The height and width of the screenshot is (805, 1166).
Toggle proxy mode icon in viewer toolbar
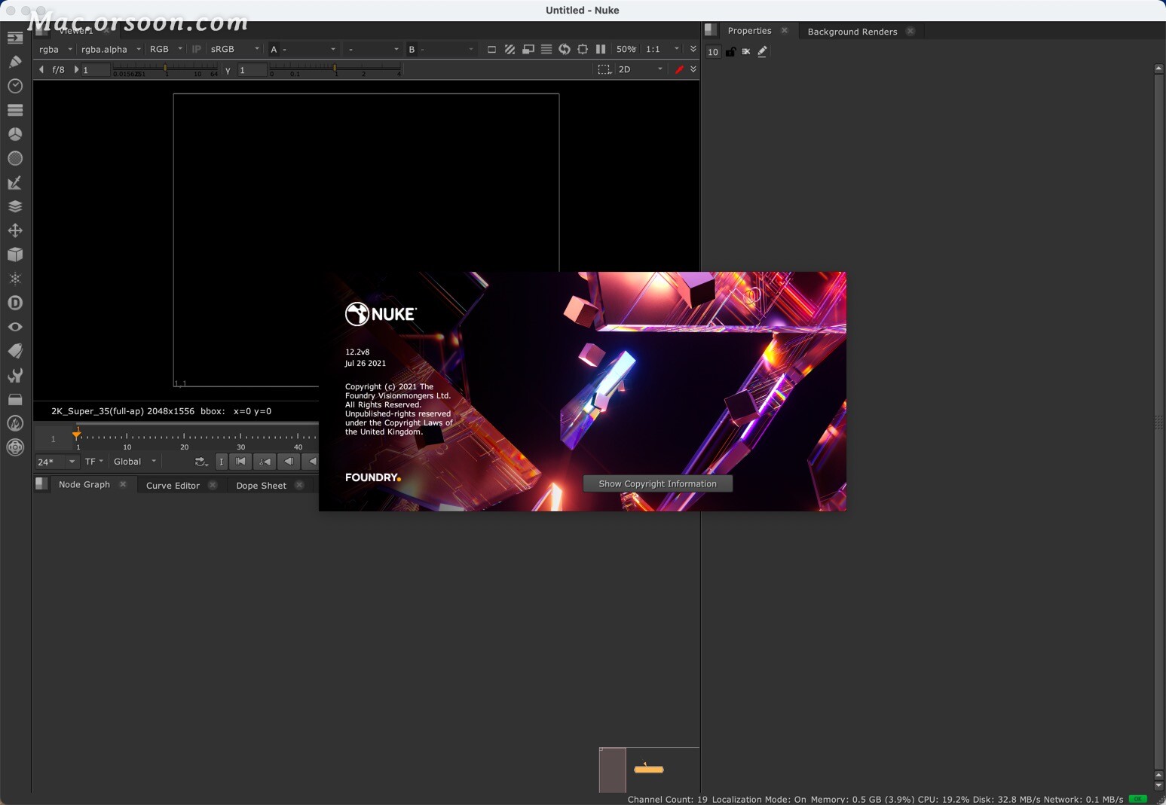pos(528,49)
